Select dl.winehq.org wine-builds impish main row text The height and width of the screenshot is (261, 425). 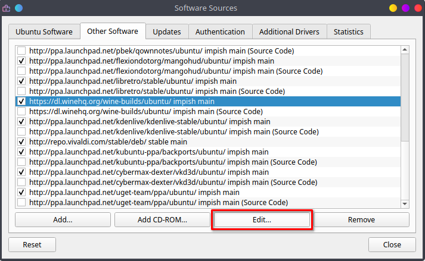(122, 102)
